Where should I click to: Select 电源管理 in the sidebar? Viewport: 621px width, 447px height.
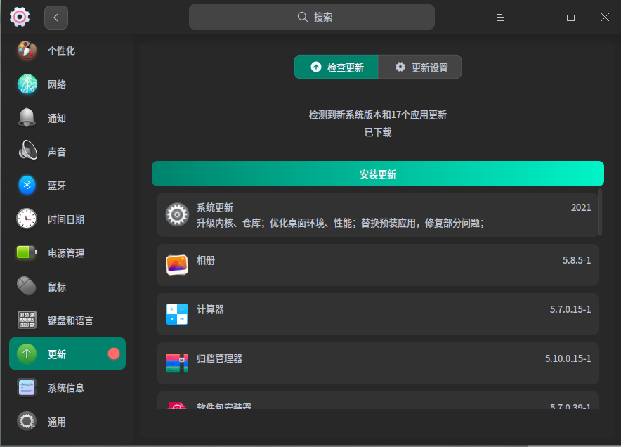pyautogui.click(x=67, y=252)
